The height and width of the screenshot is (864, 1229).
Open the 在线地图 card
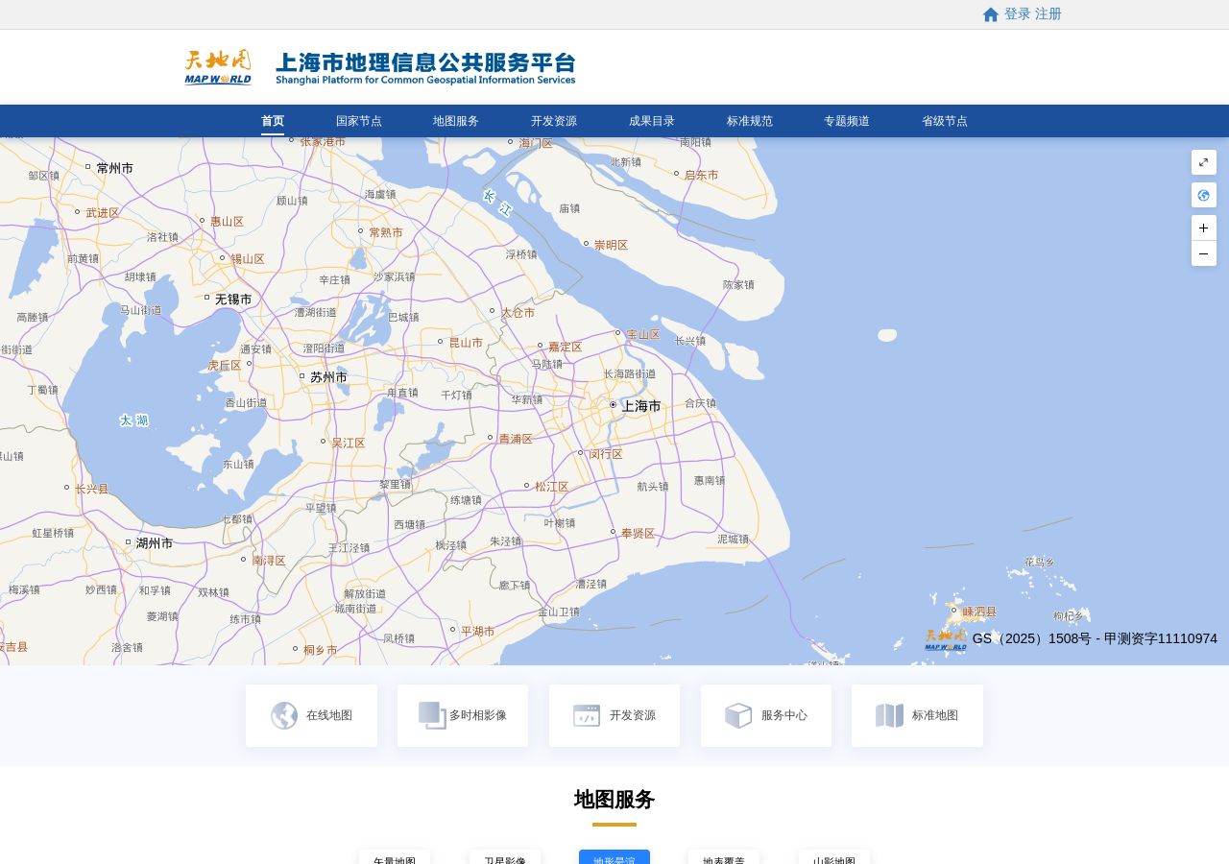click(x=311, y=715)
